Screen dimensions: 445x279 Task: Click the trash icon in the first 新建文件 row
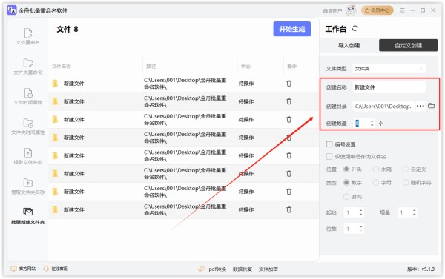click(289, 84)
